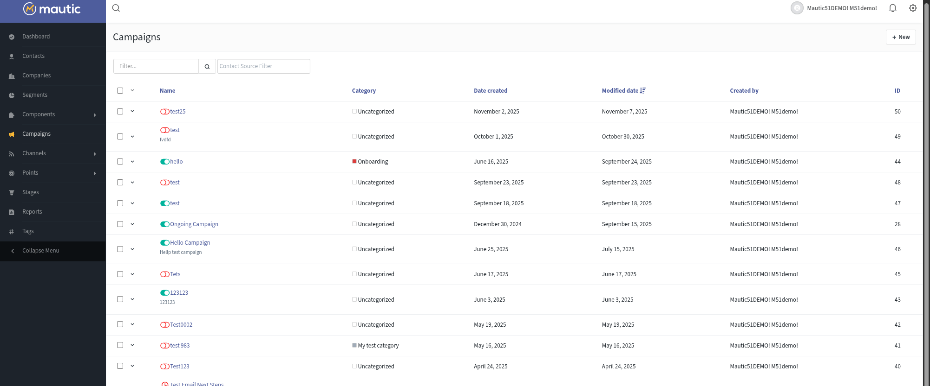930x386 pixels.
Task: Open the settings gear menu
Action: tap(913, 8)
